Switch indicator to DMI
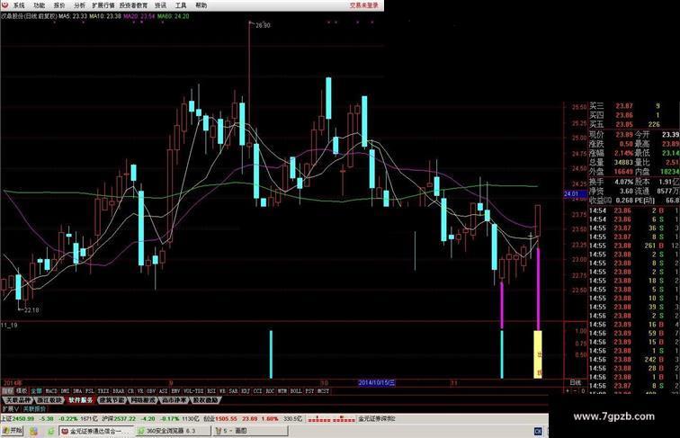Screen dimensions: 680x438 (x=65, y=390)
